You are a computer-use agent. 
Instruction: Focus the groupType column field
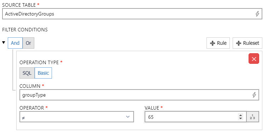point(139,95)
